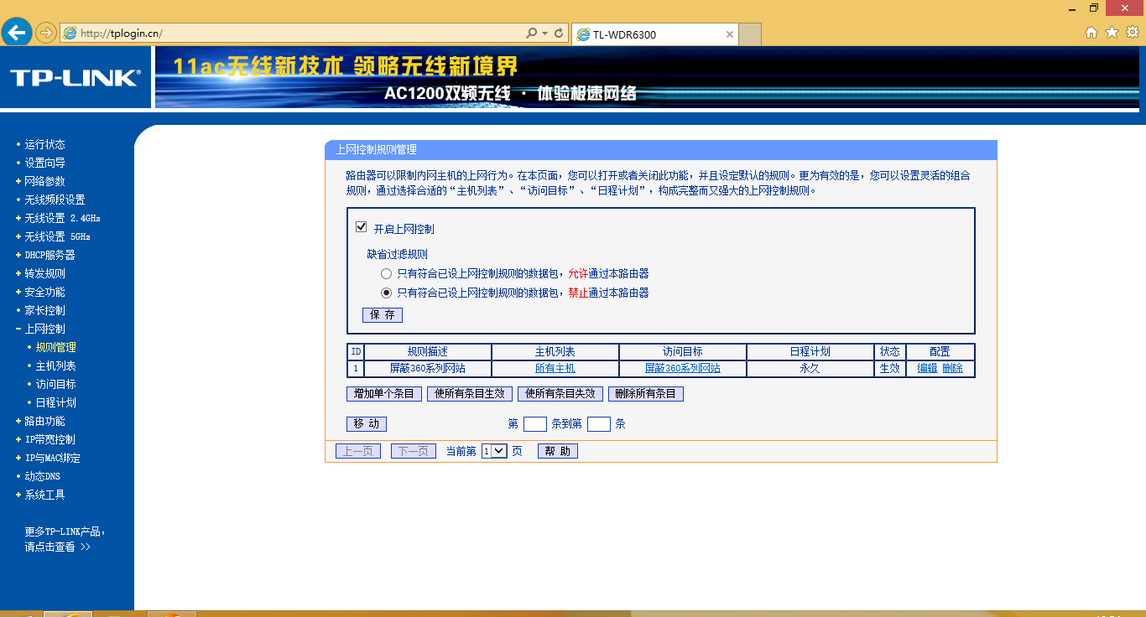
Task: Expand the 转发规则 sidebar section
Action: click(x=44, y=273)
